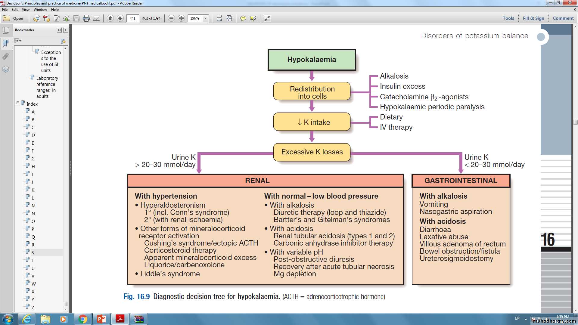
Task: Click the Open file button
Action: (13, 18)
